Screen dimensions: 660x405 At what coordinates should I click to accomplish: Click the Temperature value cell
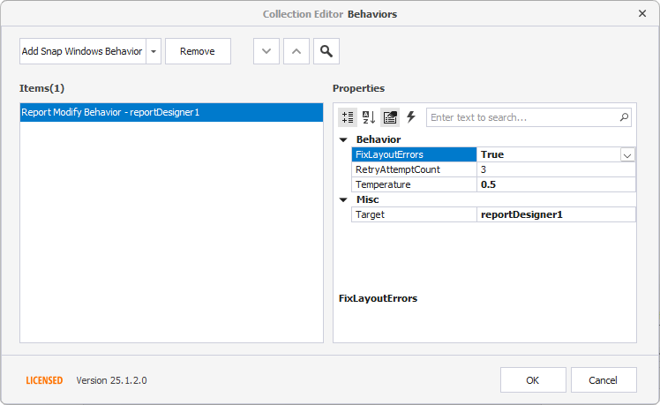click(x=556, y=184)
